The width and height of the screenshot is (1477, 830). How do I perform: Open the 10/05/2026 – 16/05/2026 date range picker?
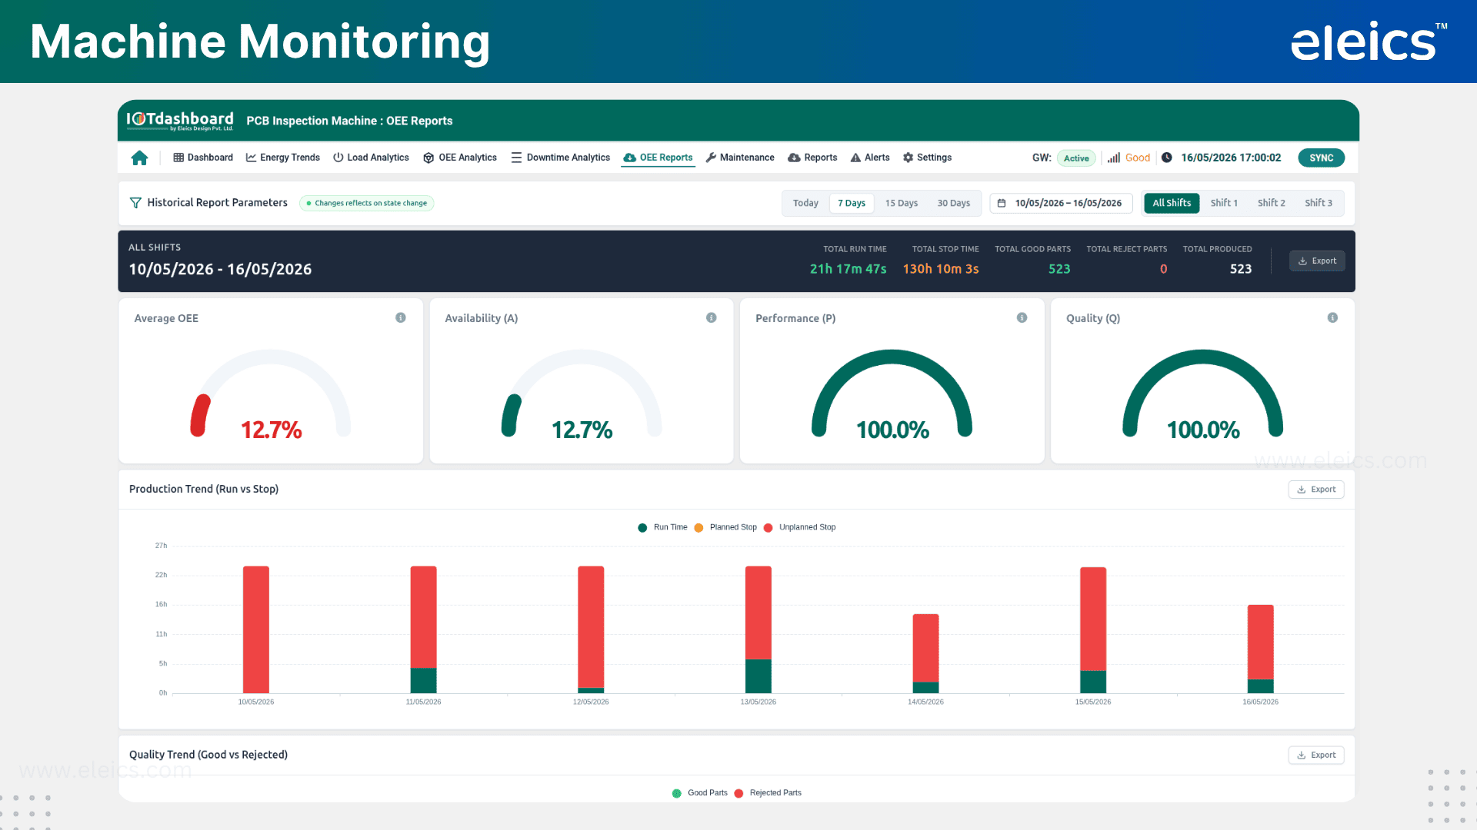(x=1060, y=203)
